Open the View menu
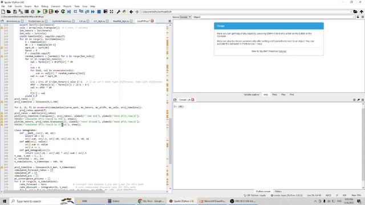This screenshot has height=205, width=365. pyautogui.click(x=85, y=6)
